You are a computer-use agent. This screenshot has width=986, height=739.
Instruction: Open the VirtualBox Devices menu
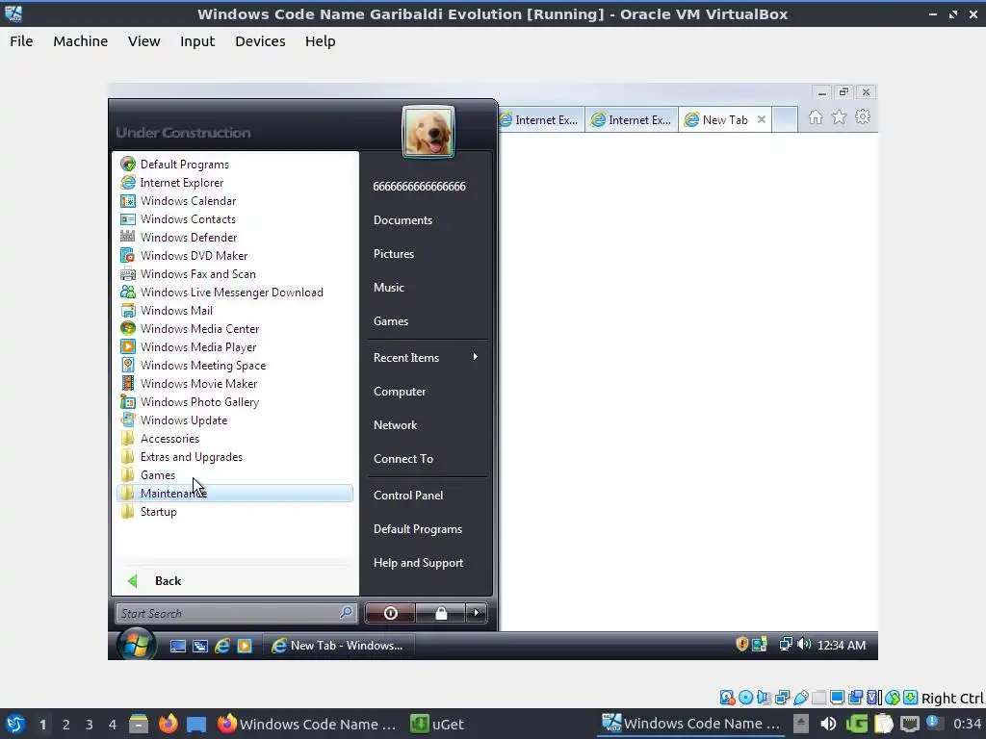260,40
